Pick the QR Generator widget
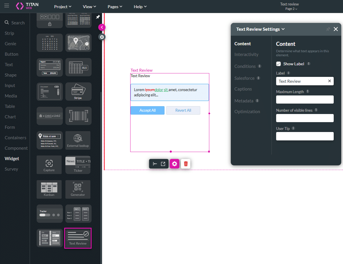Viewport: 343px width, 264px height. coord(78,189)
